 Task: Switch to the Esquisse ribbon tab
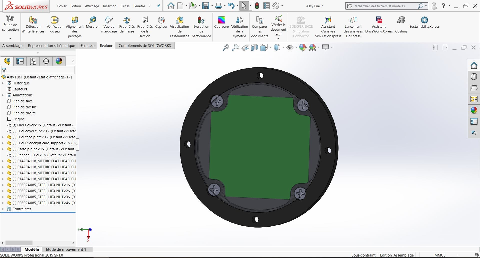(x=87, y=46)
